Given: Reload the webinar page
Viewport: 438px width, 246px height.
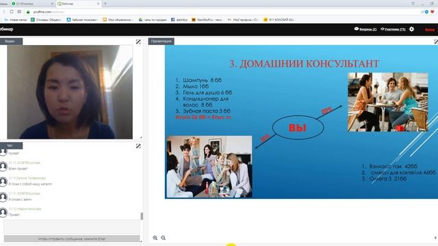Looking at the screenshot, I should (x=12, y=12).
